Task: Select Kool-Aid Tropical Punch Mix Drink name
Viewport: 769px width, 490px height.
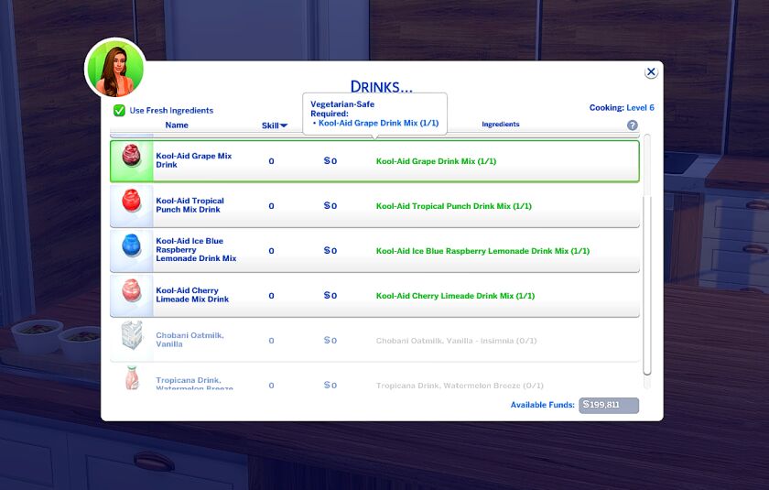Action: click(x=190, y=205)
